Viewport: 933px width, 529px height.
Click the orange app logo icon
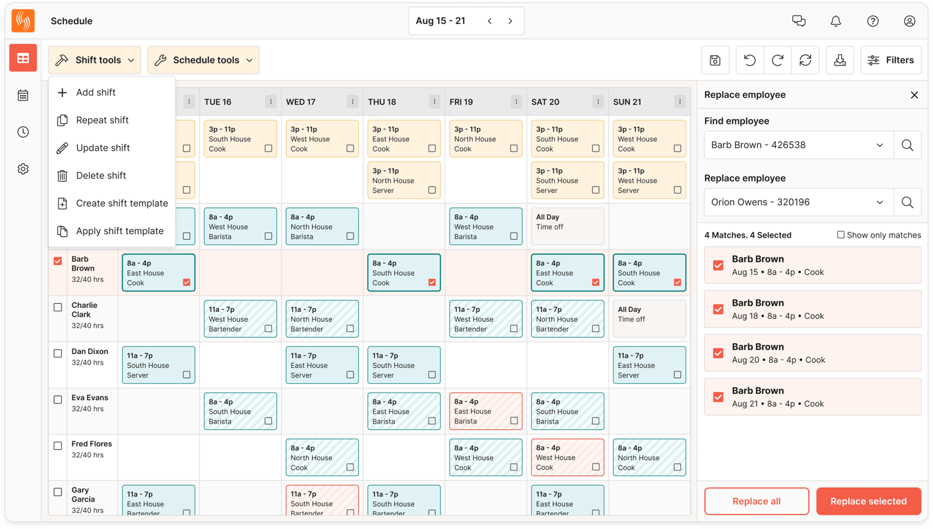tap(23, 21)
